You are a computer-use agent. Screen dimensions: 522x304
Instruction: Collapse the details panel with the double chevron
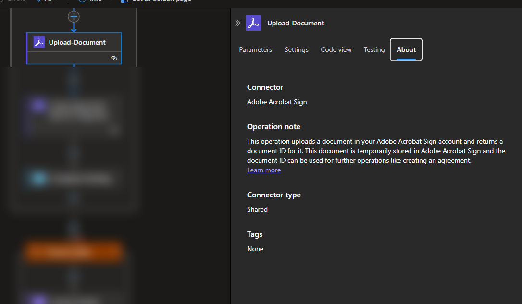238,23
